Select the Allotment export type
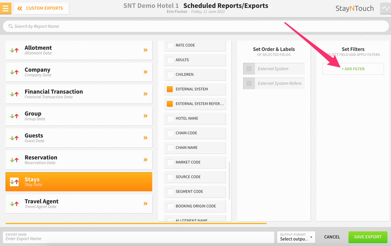391x246 pixels. pyautogui.click(x=79, y=50)
